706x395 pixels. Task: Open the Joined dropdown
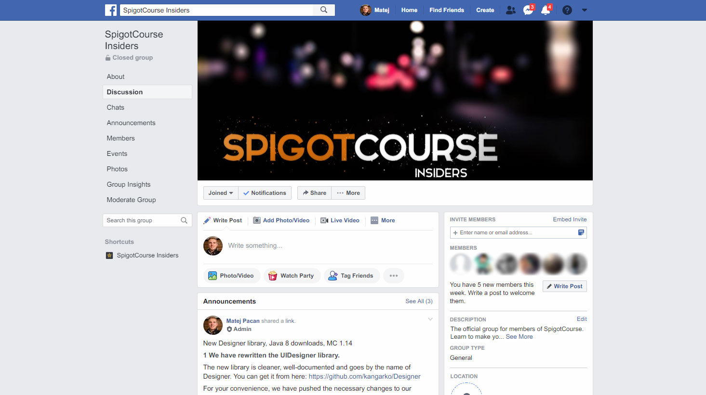221,193
